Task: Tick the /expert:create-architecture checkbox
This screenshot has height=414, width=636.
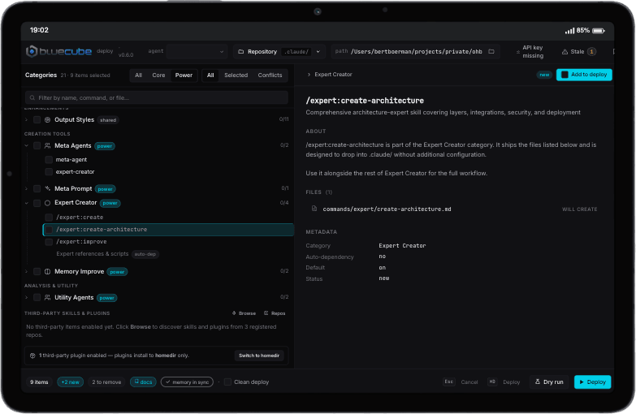Action: (49, 230)
